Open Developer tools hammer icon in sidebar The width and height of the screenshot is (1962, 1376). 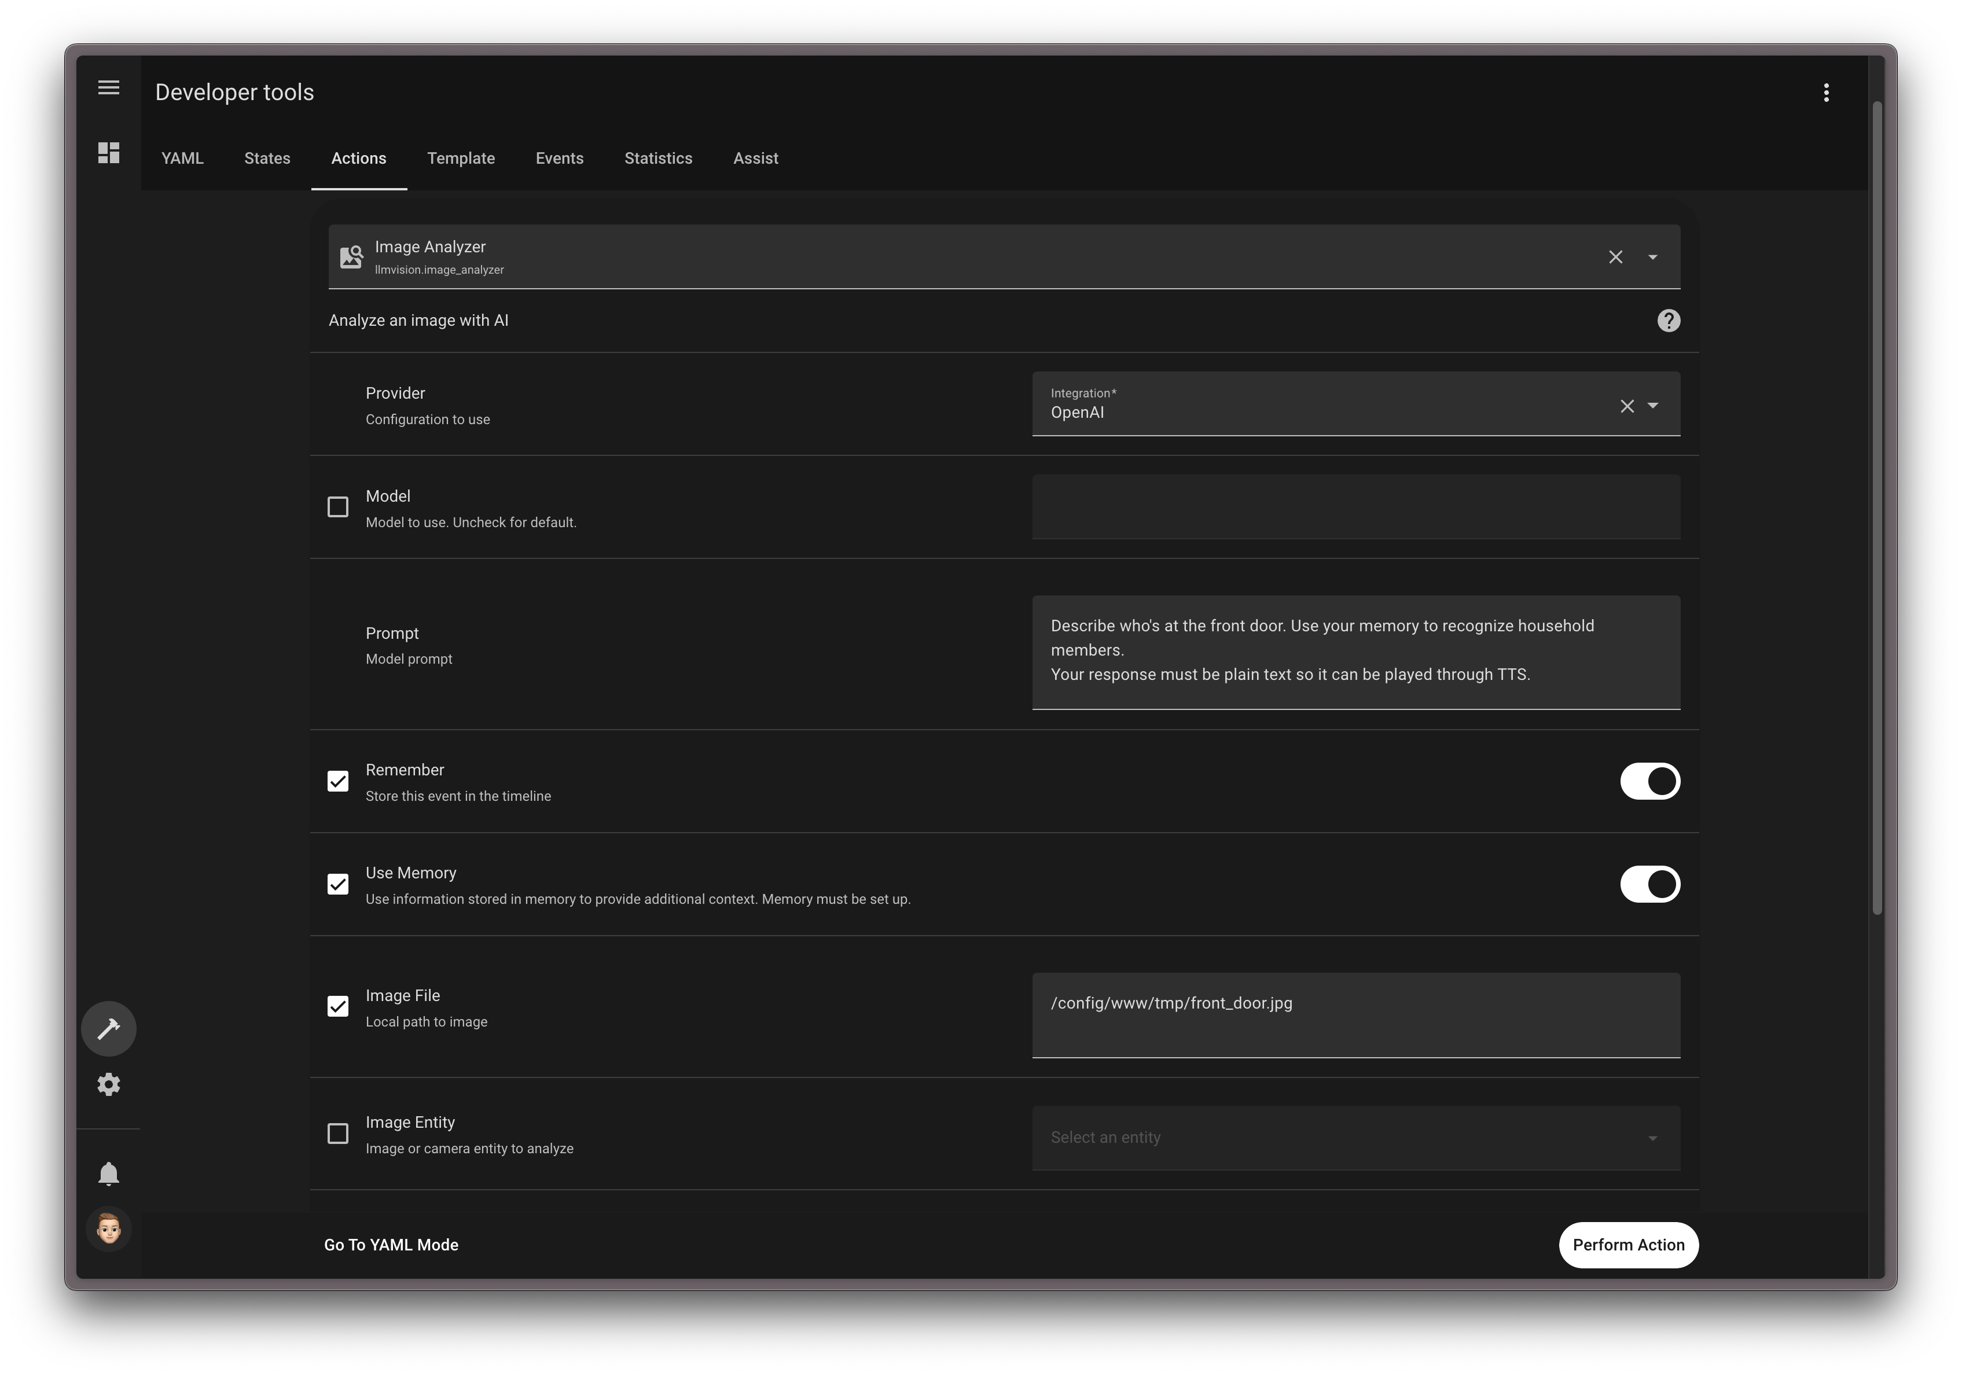click(109, 1028)
